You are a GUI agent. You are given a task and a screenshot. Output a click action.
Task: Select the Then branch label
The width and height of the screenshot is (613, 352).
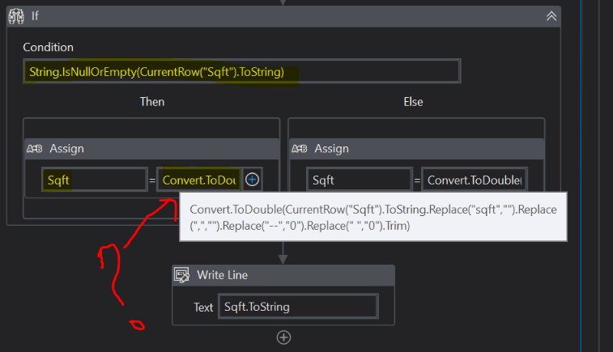(x=152, y=102)
